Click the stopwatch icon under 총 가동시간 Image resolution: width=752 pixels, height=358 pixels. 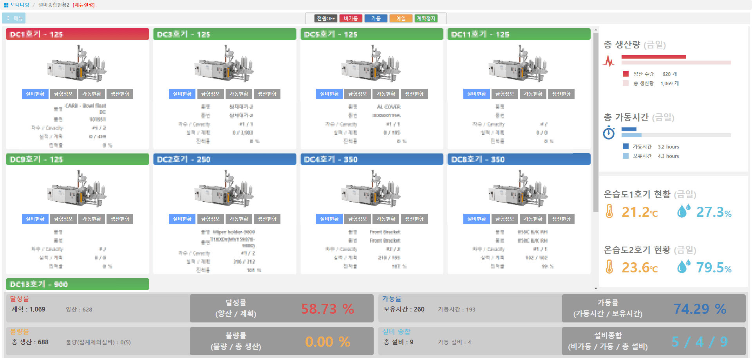pyautogui.click(x=609, y=133)
